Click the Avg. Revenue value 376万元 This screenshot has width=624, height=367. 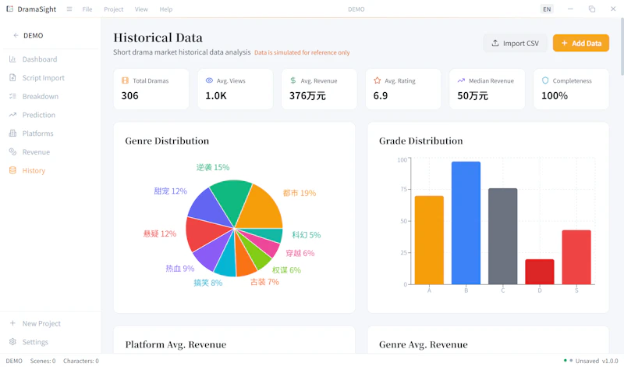point(307,95)
